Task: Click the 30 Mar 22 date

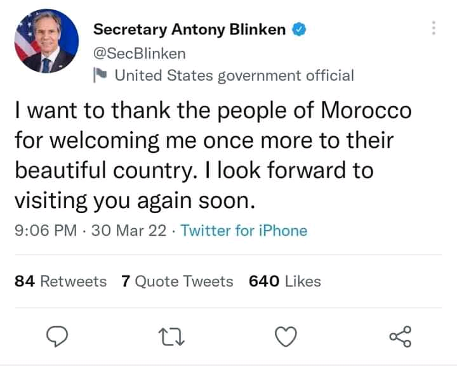Action: (x=131, y=231)
